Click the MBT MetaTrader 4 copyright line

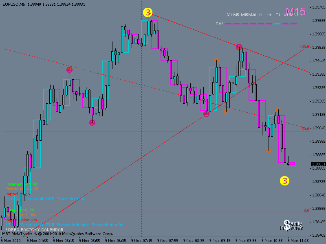click(x=57, y=234)
